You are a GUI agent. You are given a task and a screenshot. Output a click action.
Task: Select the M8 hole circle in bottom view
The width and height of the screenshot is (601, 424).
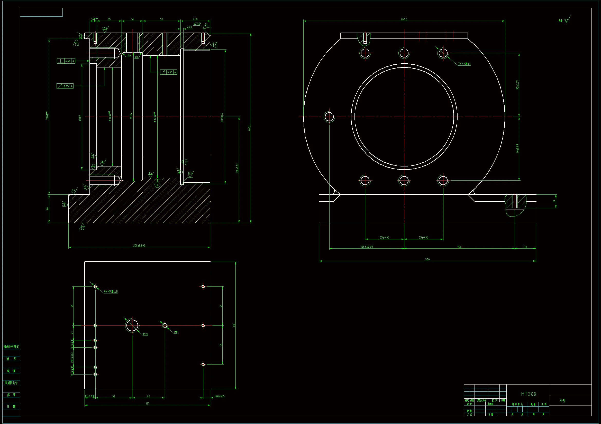(x=165, y=326)
